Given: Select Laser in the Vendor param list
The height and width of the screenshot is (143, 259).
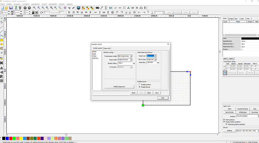Looking at the screenshot, I should (94, 54).
